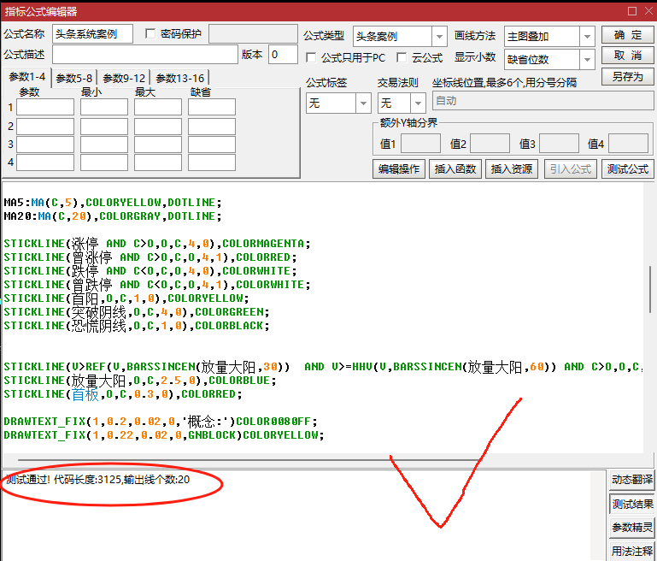Toggle the 公式只用于PC checkbox
657x561 pixels.
click(312, 57)
